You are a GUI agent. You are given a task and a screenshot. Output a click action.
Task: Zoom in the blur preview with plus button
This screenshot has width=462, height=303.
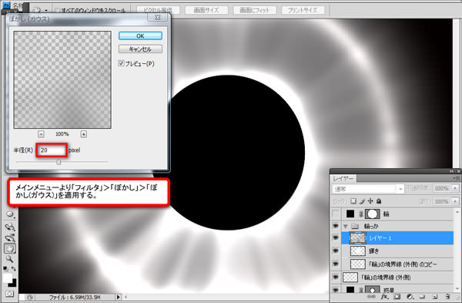click(84, 134)
